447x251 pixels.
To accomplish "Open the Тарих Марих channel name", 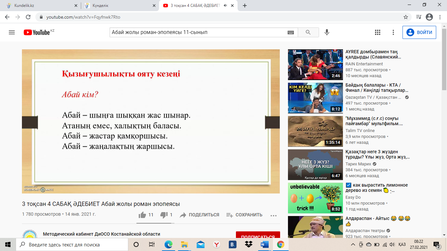I will [358, 164].
